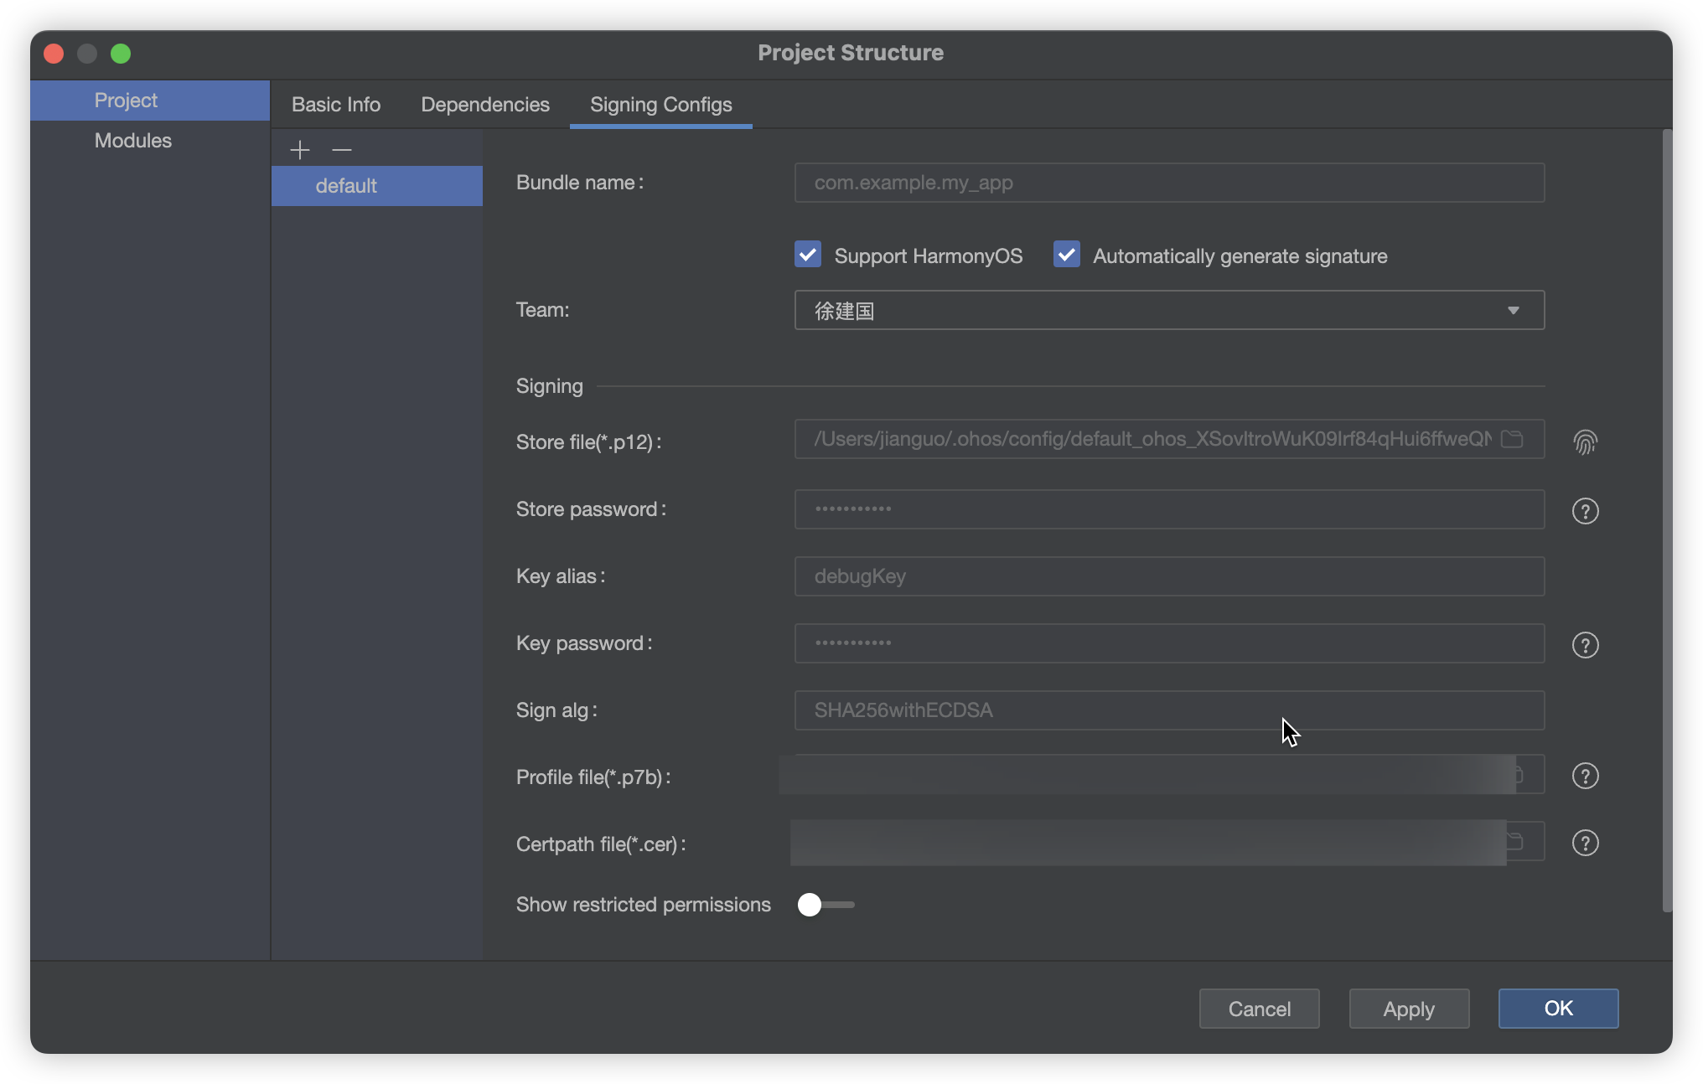The width and height of the screenshot is (1703, 1084).
Task: Click help icon next to Certpath file
Action: 1585,843
